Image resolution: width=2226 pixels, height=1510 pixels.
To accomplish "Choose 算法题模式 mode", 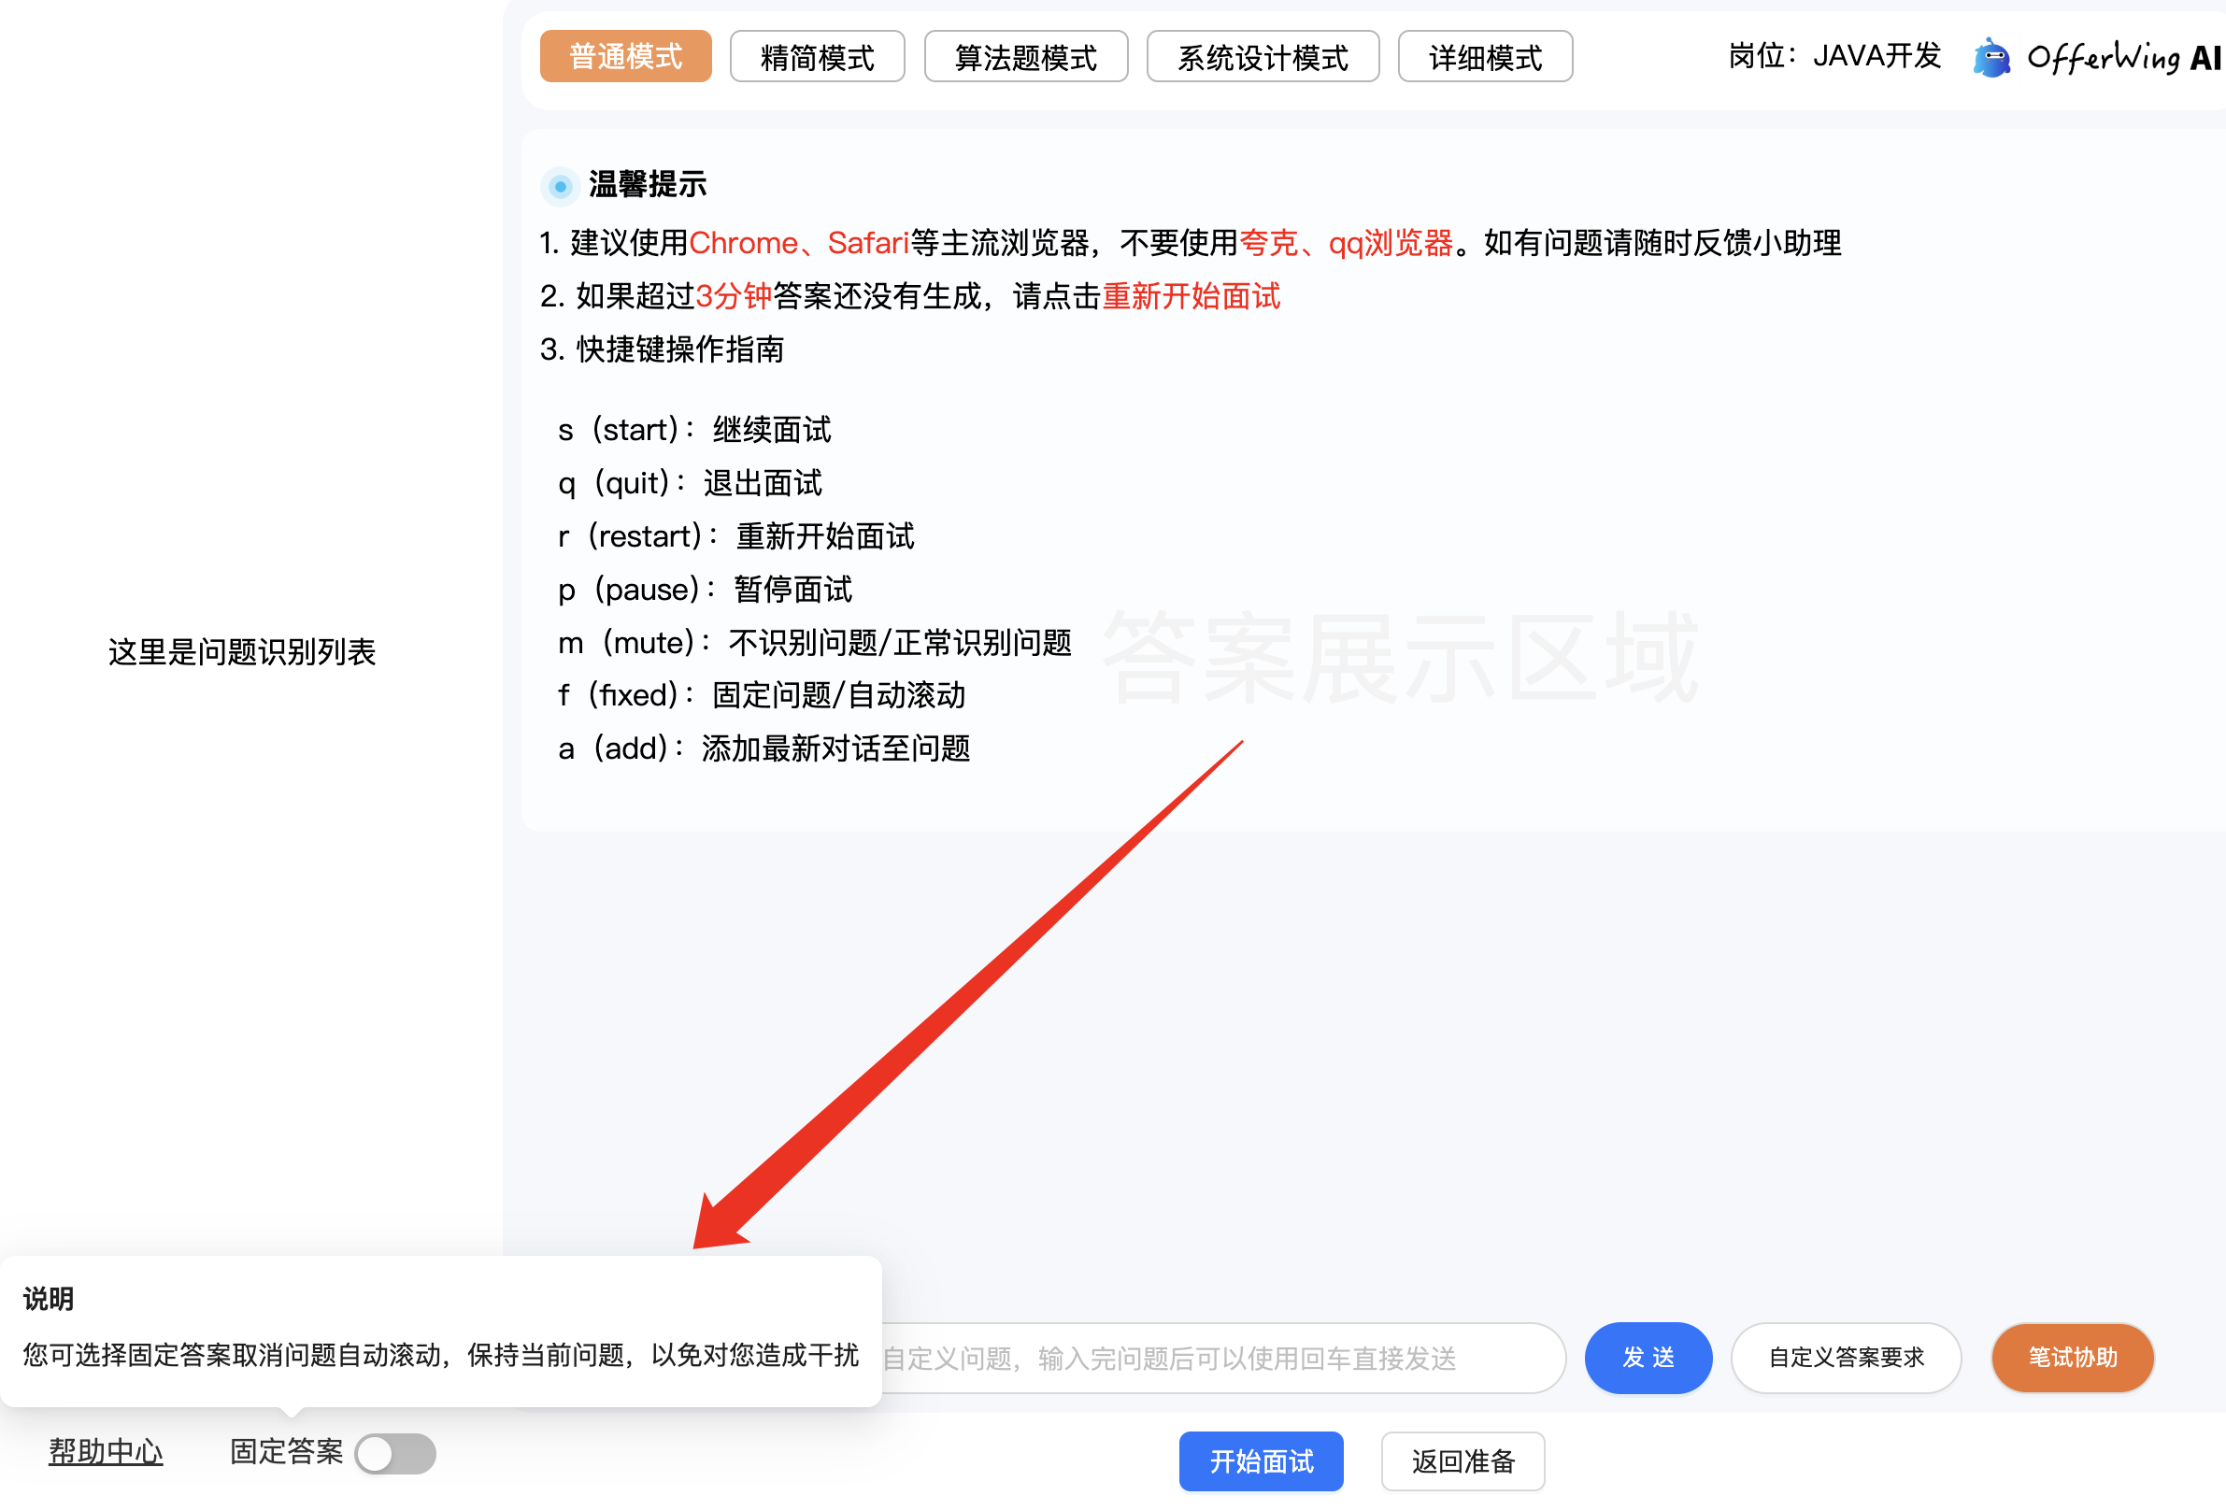I will click(1025, 57).
